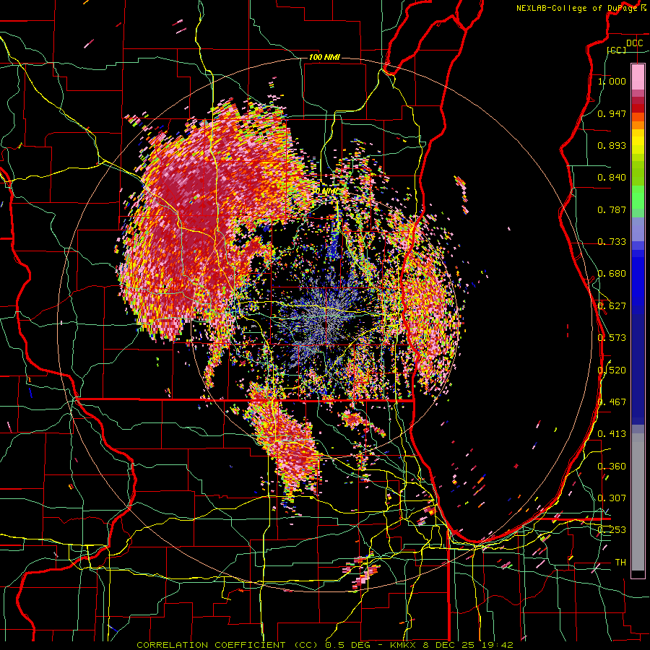Viewport: 650px width, 650px height.
Task: Select the 0.307 scale value
Action: [x=612, y=498]
